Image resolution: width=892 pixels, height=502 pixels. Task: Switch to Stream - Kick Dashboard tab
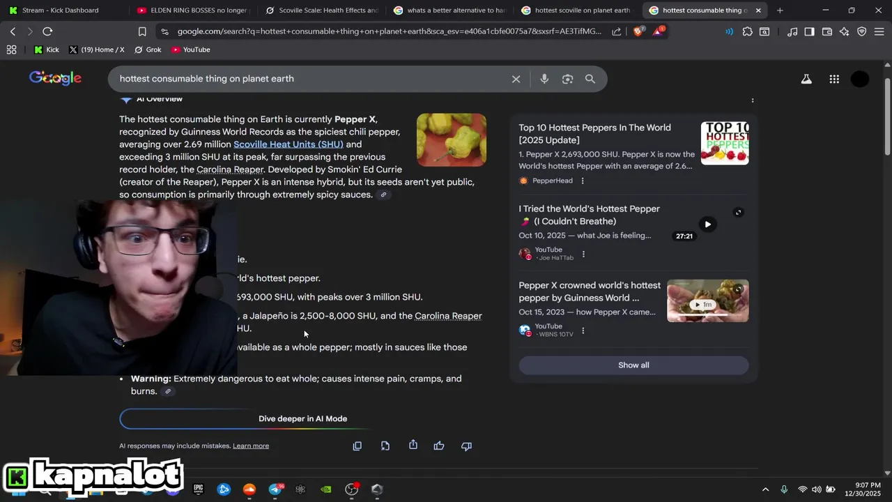point(61,10)
